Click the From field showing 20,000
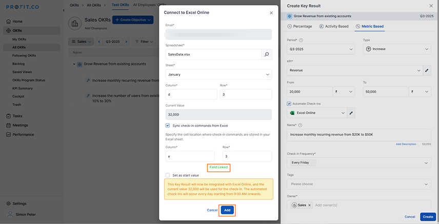Image resolution: width=439 pixels, height=224 pixels. coord(310,92)
